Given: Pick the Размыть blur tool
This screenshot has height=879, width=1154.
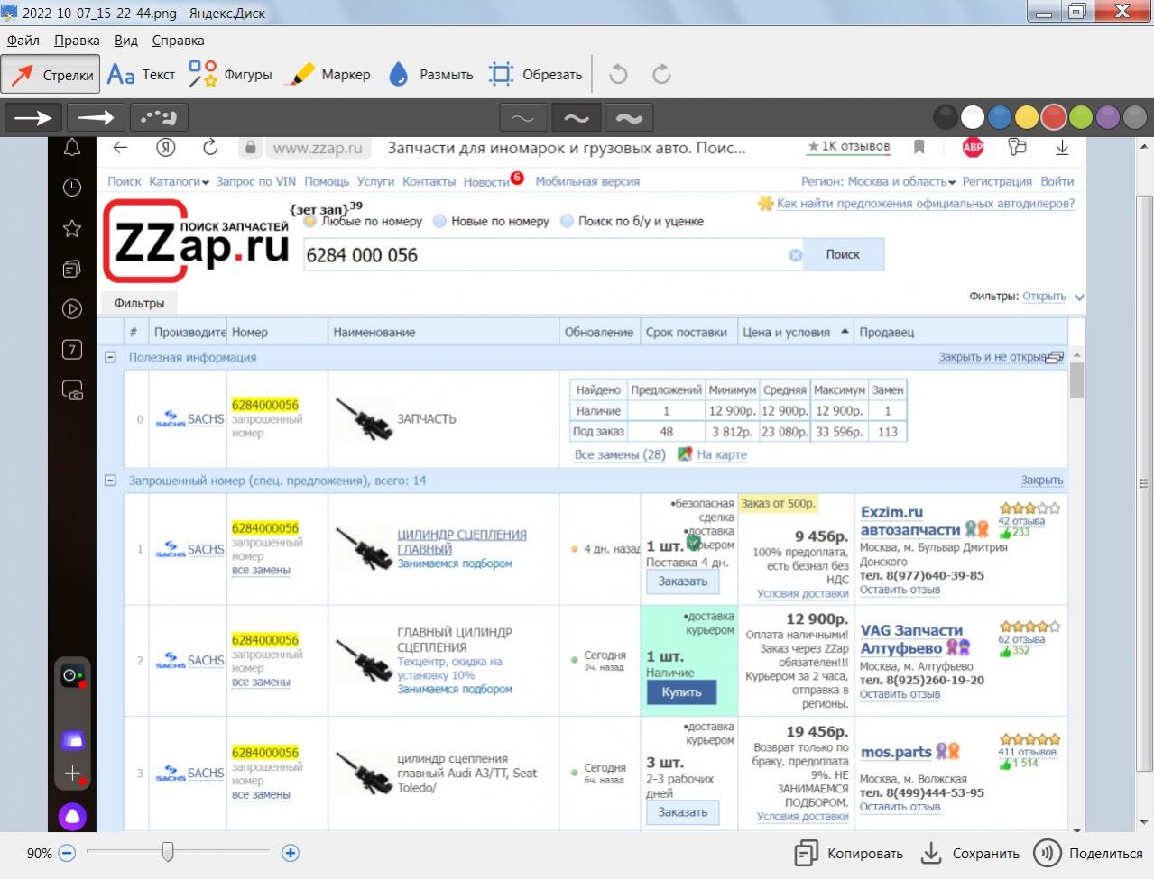Looking at the screenshot, I should [x=430, y=75].
